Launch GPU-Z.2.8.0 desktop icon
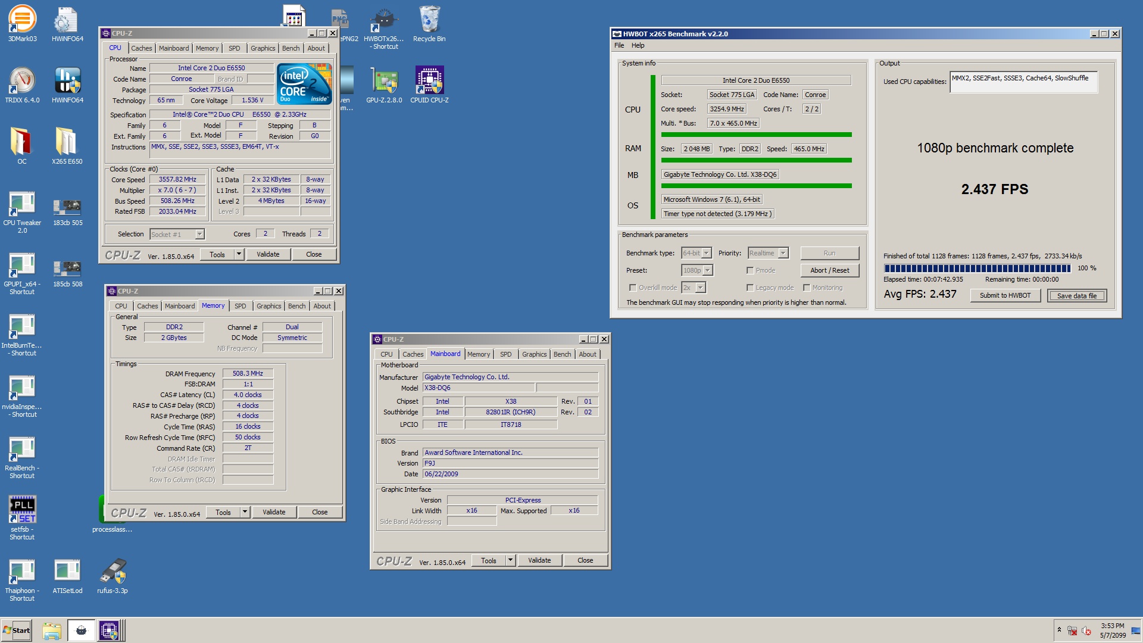This screenshot has height=643, width=1143. pyautogui.click(x=384, y=85)
